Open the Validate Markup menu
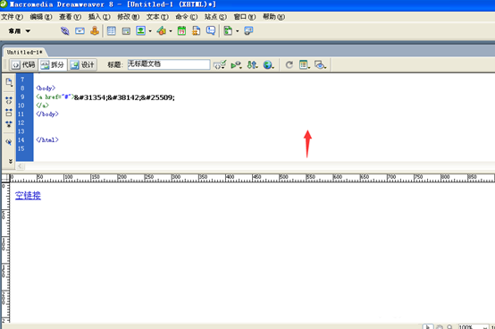The width and height of the screenshot is (495, 329). click(x=236, y=64)
